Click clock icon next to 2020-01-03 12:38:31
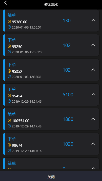This screenshot has width=102, height=181. [x=9, y=76]
